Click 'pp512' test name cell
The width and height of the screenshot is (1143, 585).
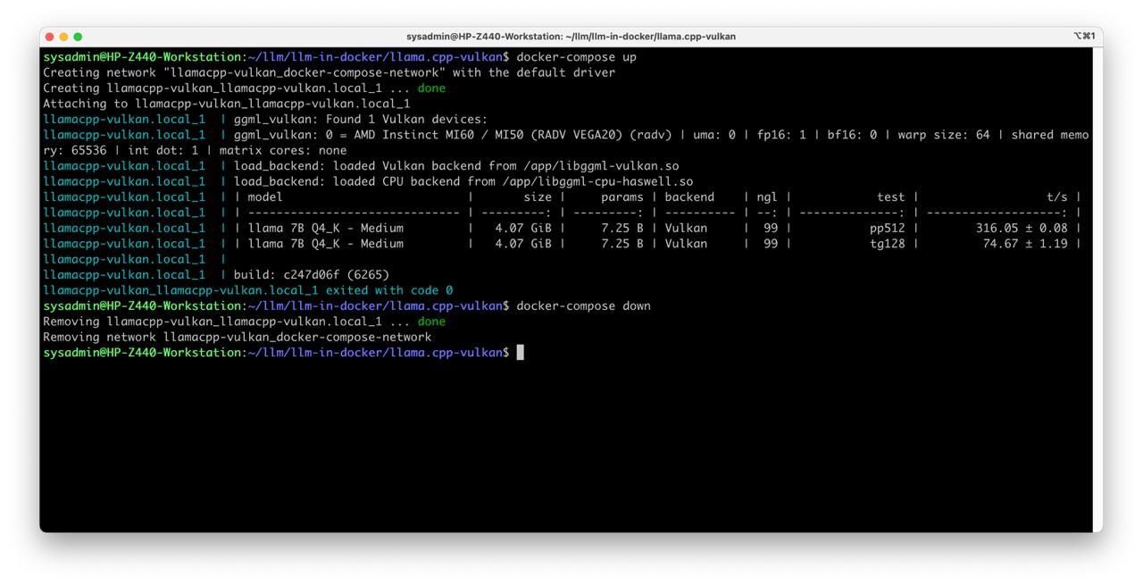(x=888, y=229)
